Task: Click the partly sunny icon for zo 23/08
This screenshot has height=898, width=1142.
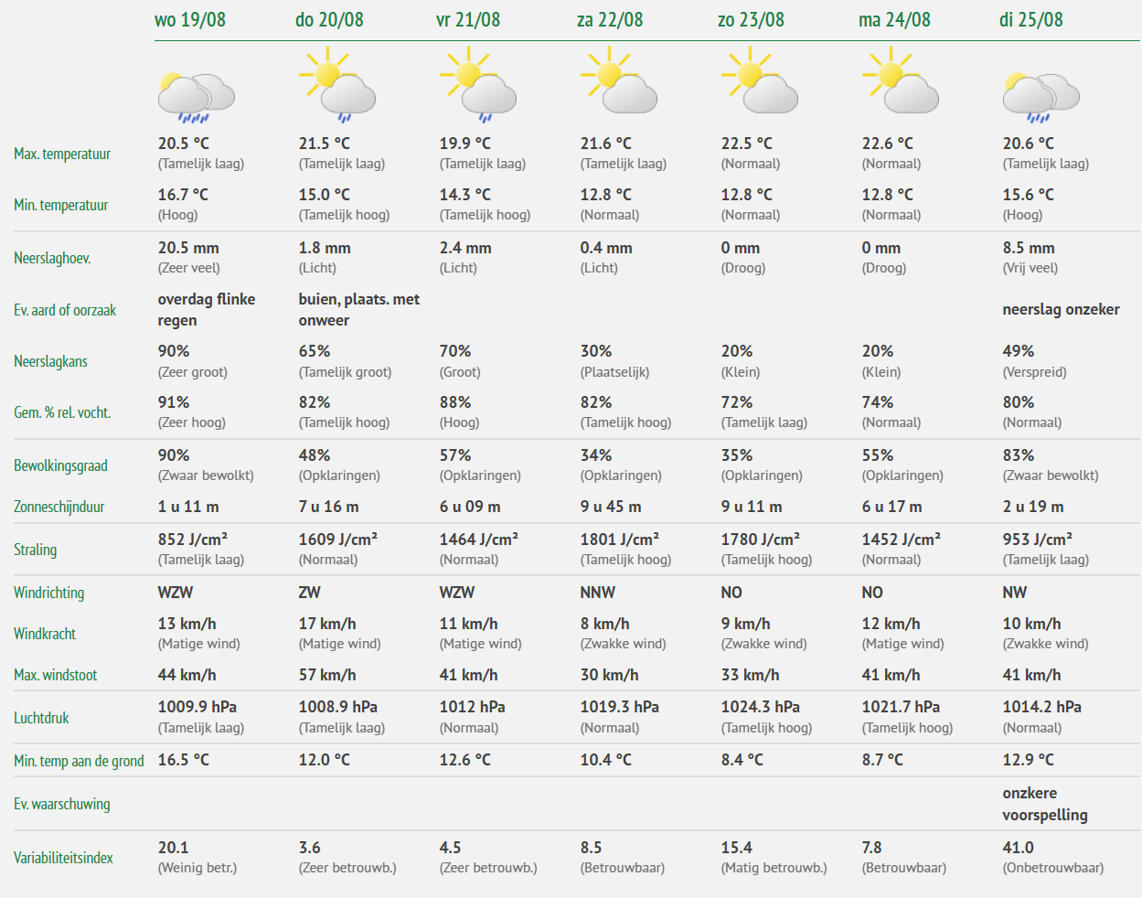Action: [x=760, y=80]
